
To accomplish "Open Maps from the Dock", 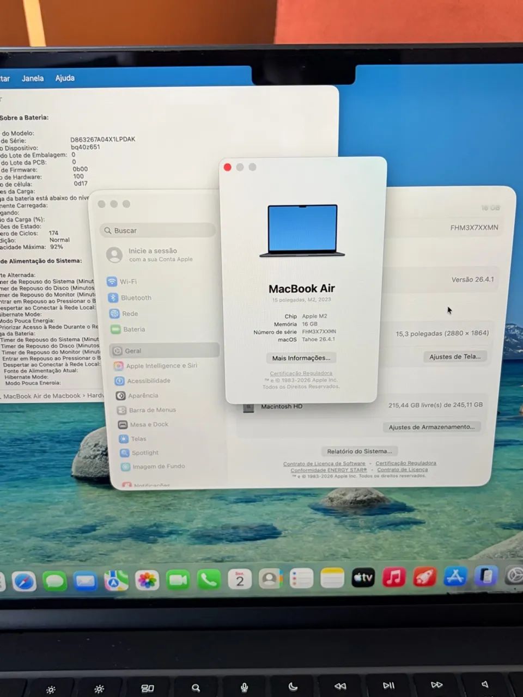I will tap(116, 580).
